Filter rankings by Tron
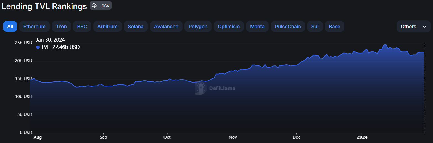The image size is (433, 143). coord(61,27)
